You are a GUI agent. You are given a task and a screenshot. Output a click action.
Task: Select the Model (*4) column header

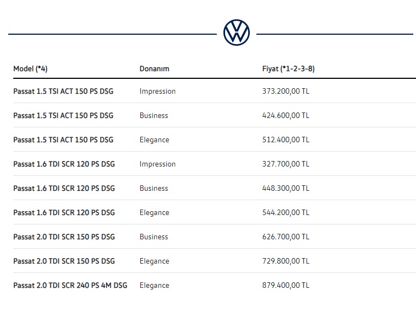click(x=30, y=69)
